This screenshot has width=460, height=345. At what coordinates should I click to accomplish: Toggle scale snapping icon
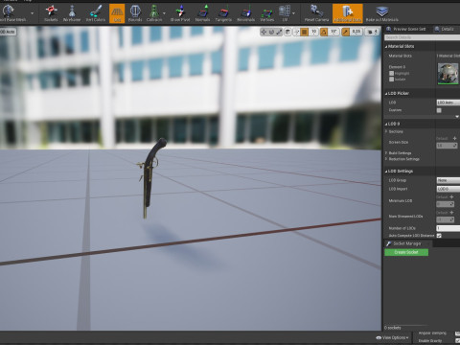(x=346, y=32)
